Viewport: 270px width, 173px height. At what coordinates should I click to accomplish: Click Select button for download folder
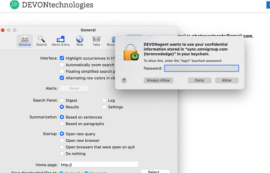pos(155,171)
